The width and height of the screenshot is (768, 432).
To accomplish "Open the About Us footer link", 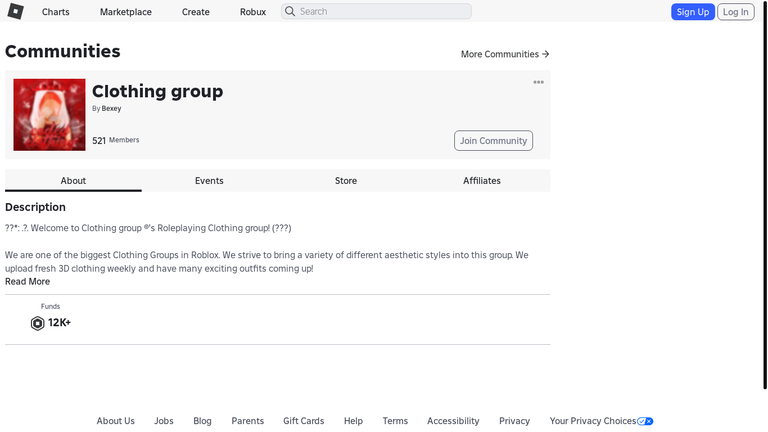I will [x=116, y=421].
